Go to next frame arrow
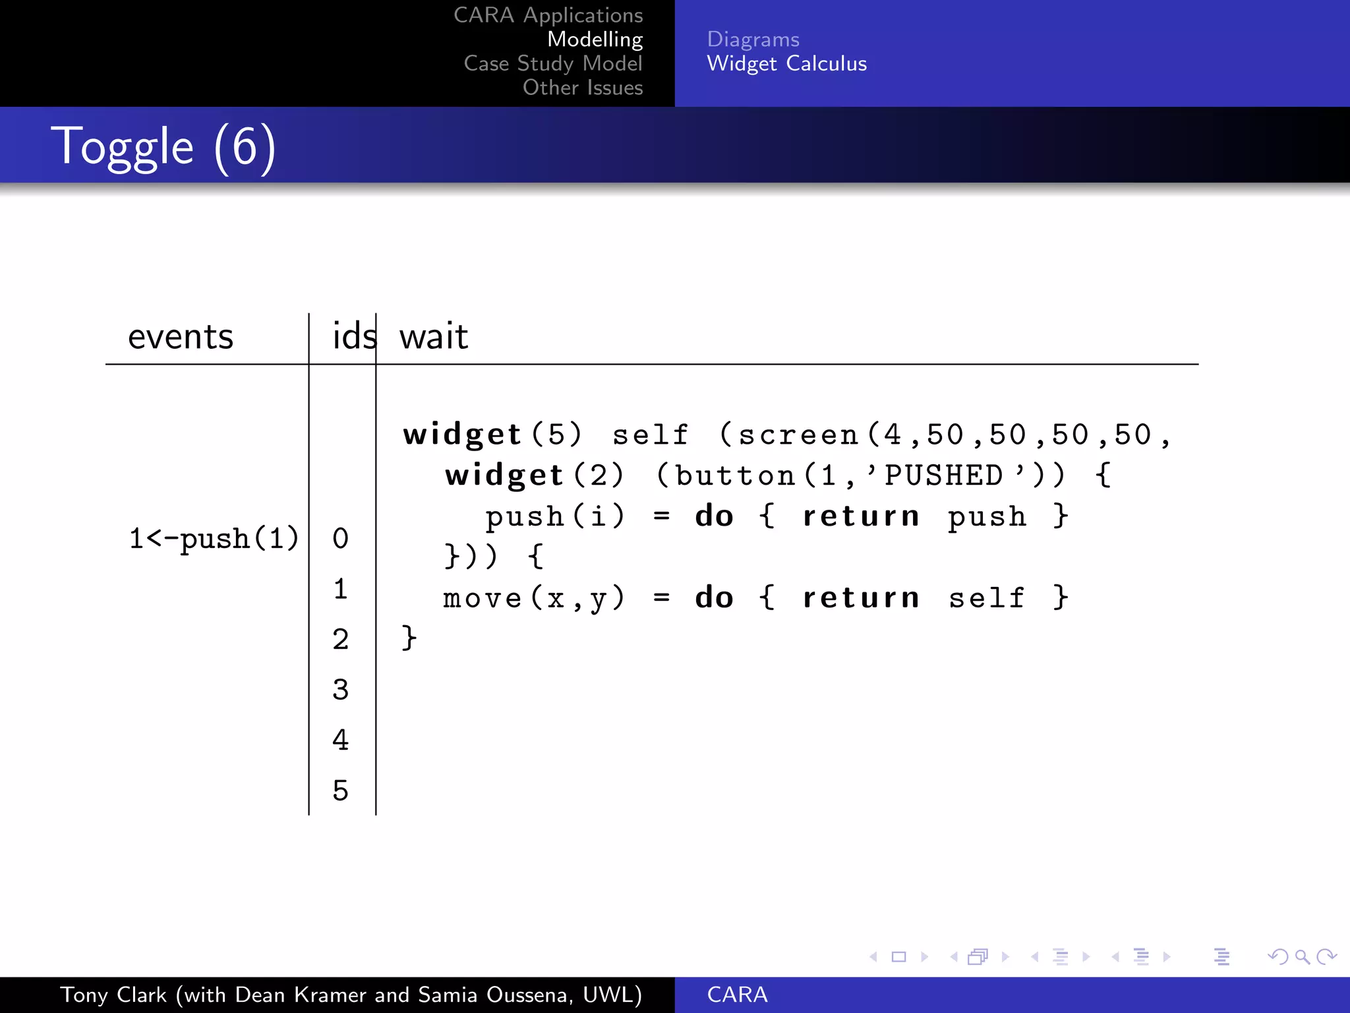The height and width of the screenshot is (1013, 1350). click(x=1005, y=957)
